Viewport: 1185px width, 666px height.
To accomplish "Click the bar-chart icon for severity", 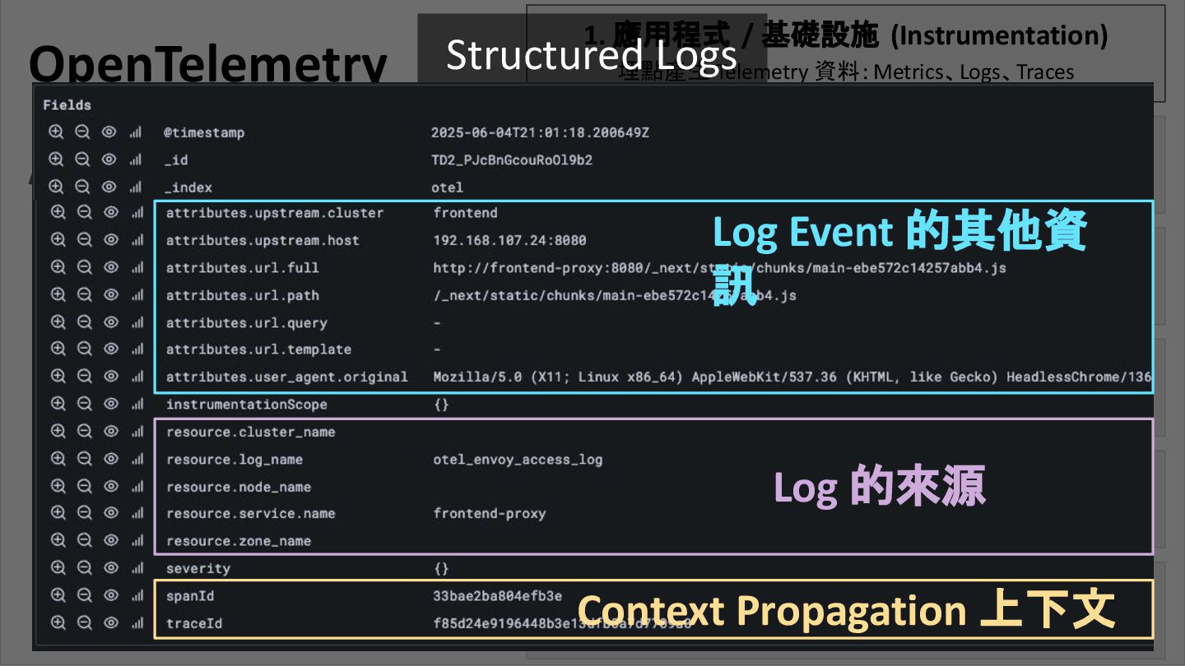I will pos(137,567).
